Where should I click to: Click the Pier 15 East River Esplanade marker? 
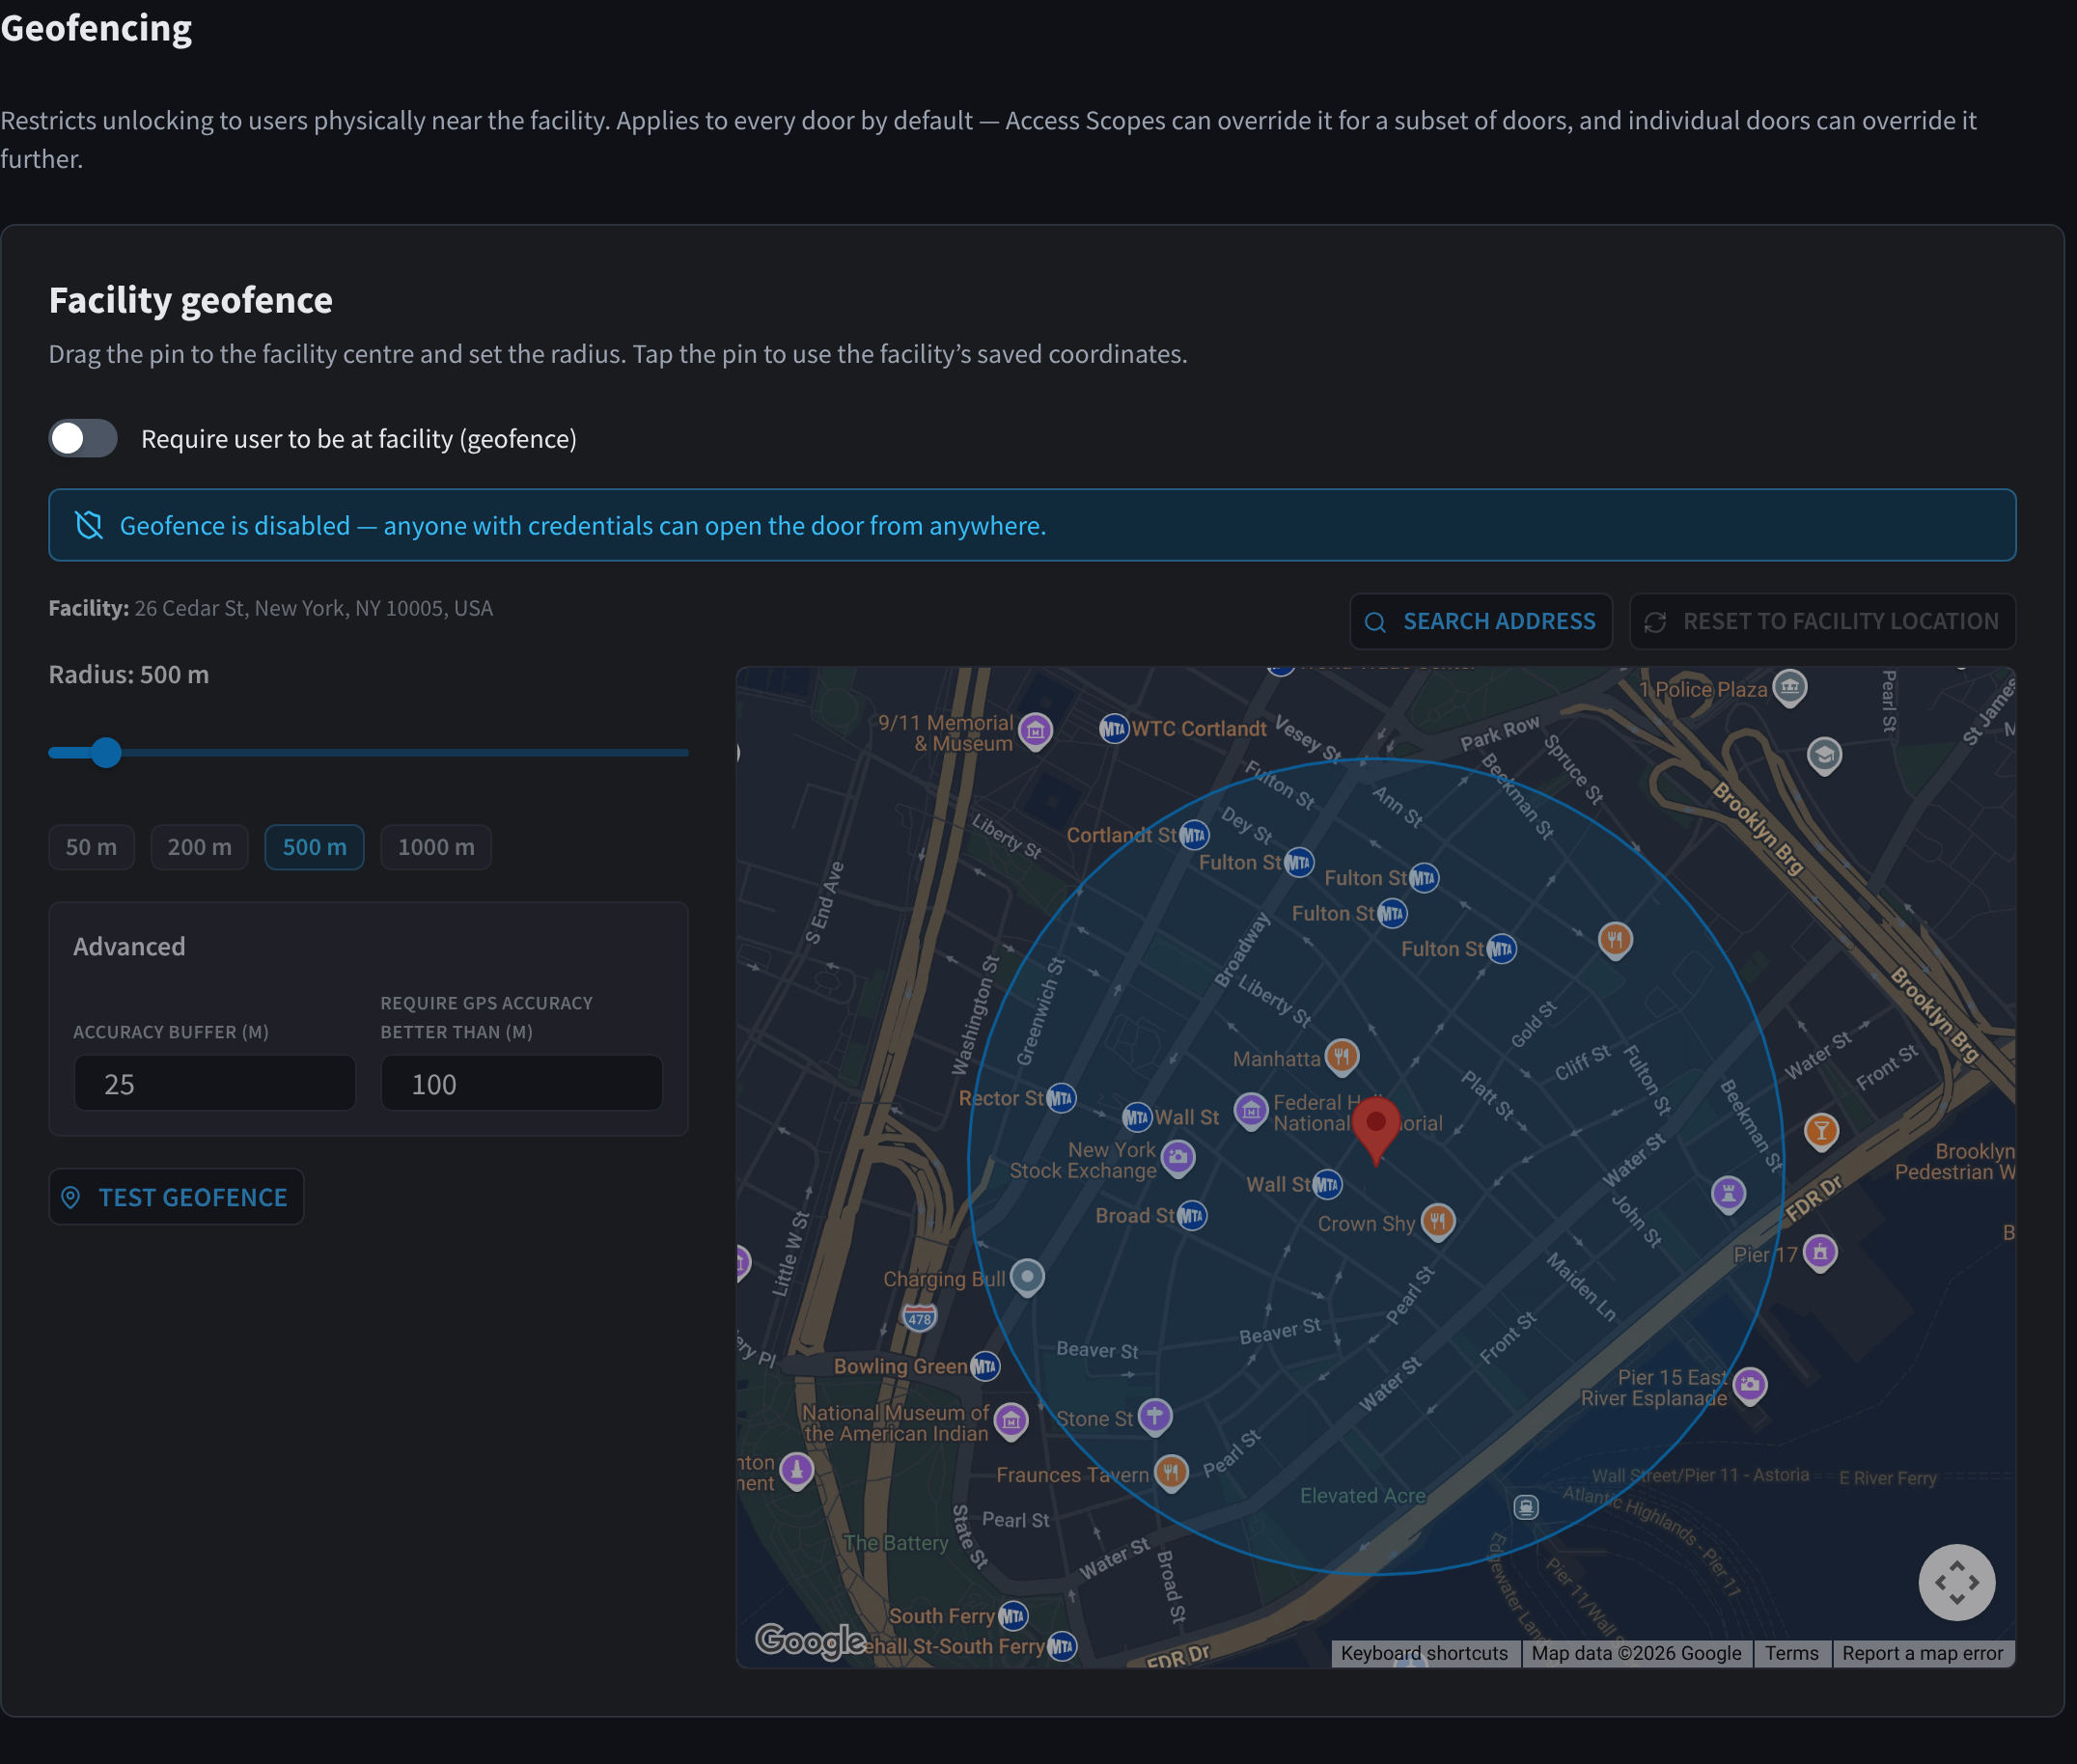(1749, 1385)
